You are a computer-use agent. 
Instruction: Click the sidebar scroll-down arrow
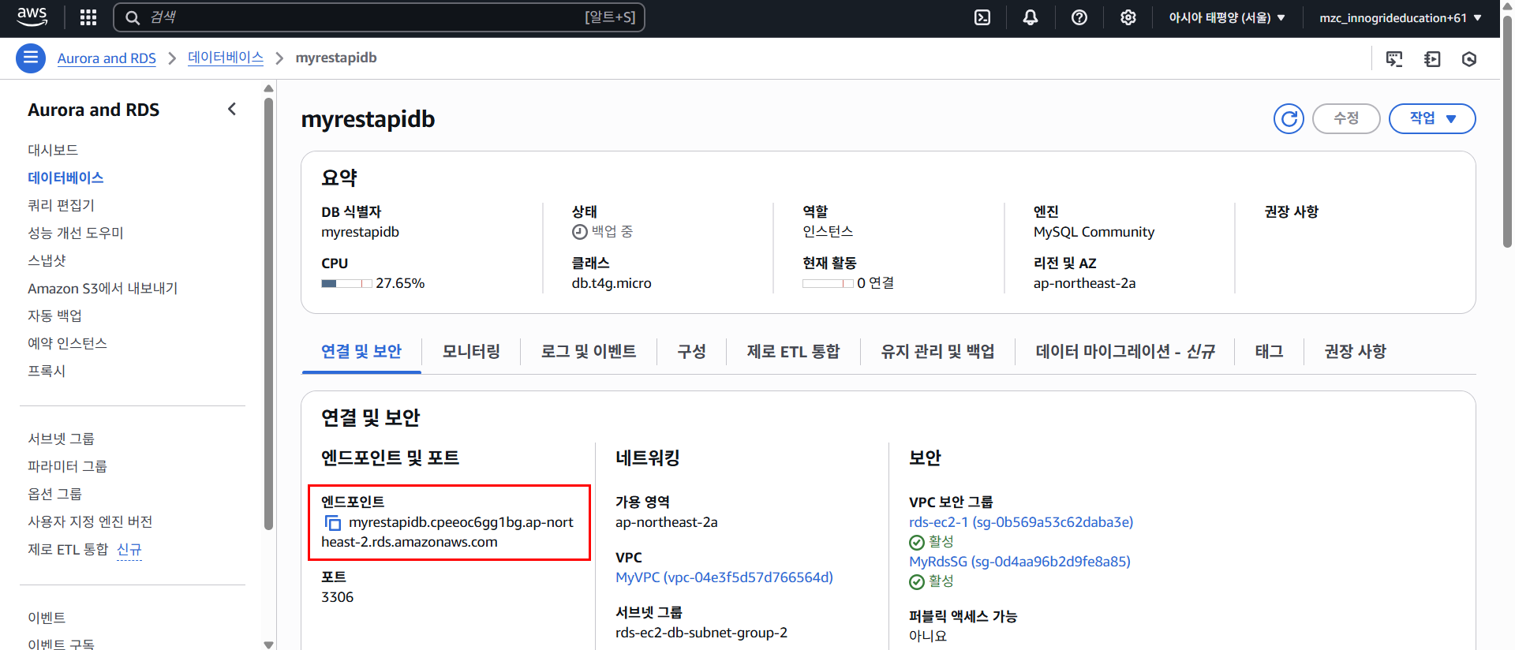[268, 644]
